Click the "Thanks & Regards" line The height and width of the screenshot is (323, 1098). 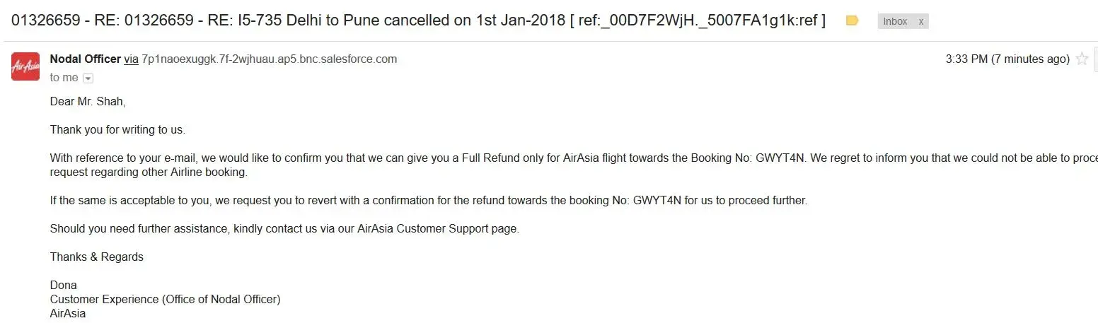tap(97, 257)
